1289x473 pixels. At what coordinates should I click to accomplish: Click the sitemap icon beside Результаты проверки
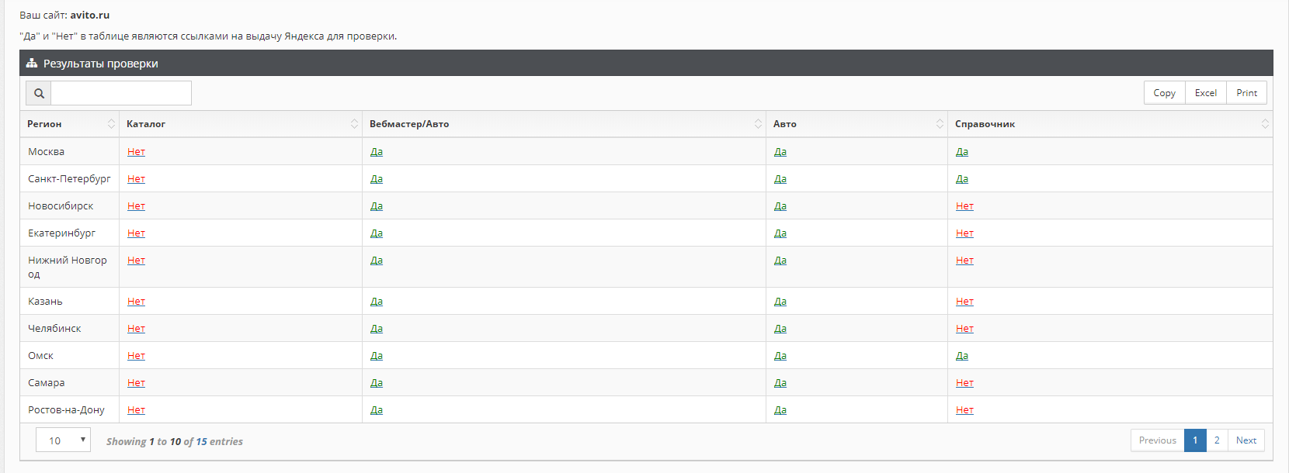click(32, 64)
